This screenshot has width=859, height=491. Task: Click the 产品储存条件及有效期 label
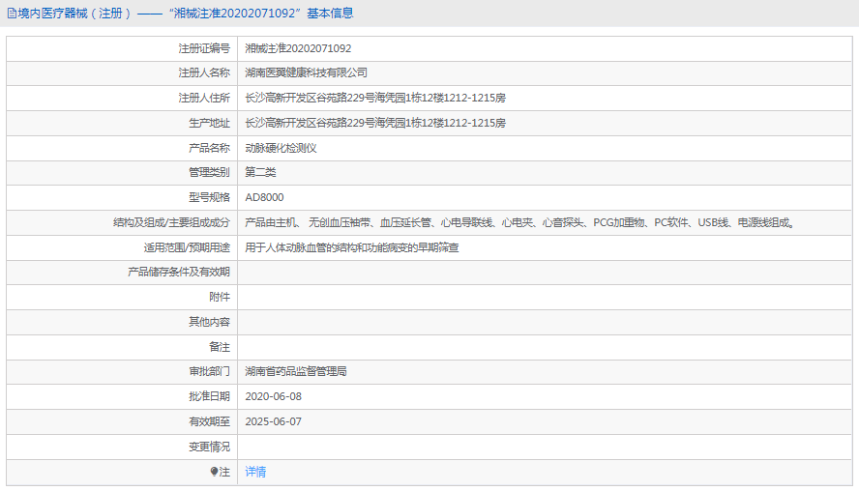[x=179, y=272]
